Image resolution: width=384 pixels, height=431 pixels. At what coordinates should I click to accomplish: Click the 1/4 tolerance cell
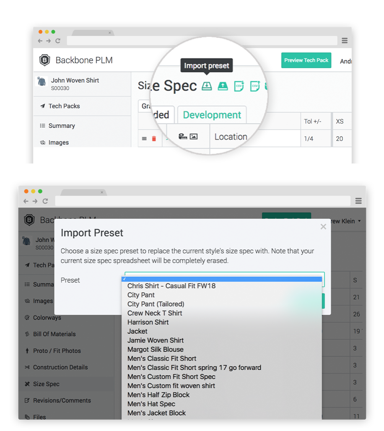point(316,138)
